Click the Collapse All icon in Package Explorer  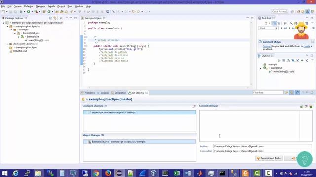(x=50, y=18)
